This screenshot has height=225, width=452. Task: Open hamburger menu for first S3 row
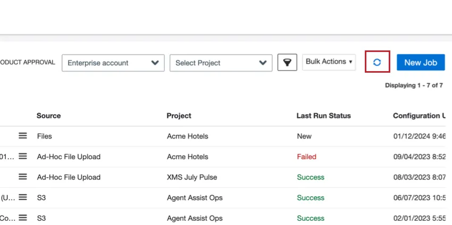point(23,197)
